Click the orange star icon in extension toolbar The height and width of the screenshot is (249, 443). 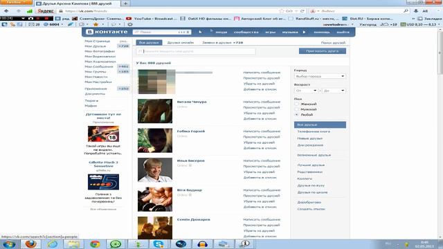[x=96, y=25]
